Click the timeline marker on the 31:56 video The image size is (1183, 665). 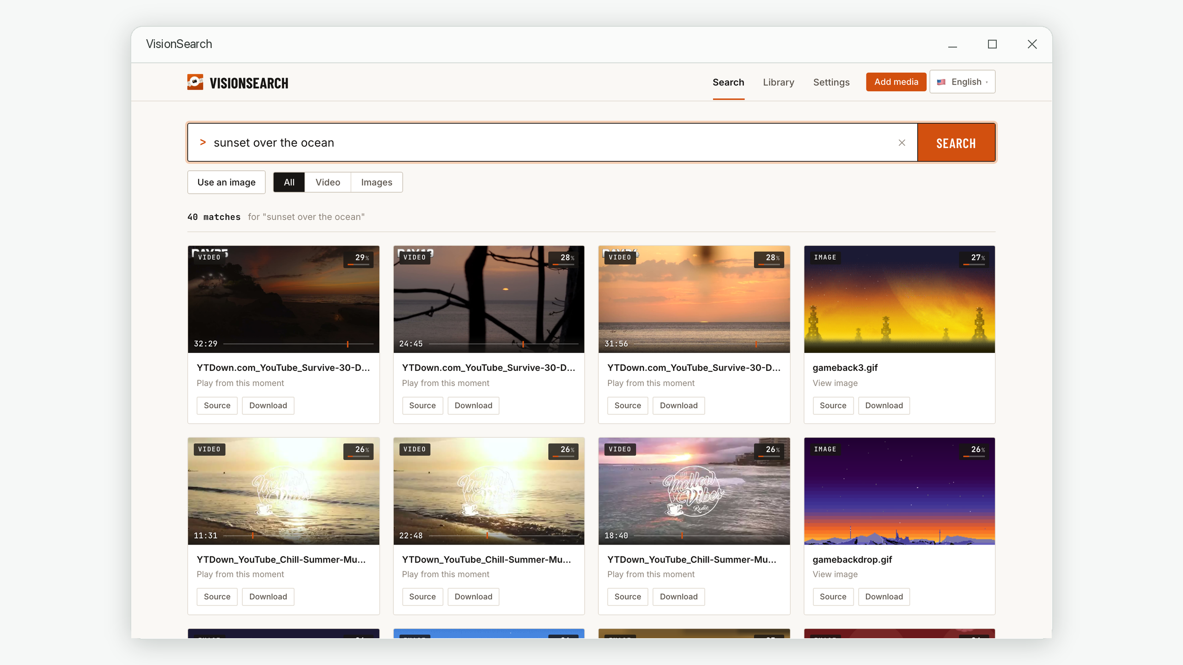tap(756, 344)
